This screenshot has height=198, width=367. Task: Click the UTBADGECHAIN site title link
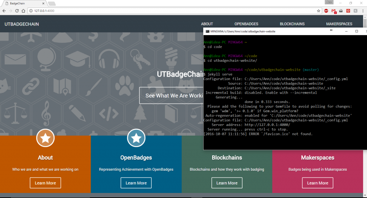pyautogui.click(x=22, y=24)
